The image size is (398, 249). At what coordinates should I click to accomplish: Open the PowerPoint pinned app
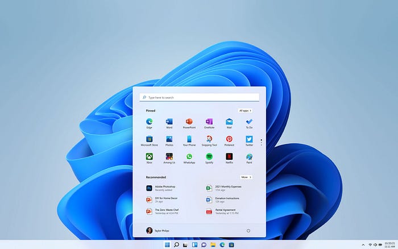pos(189,122)
